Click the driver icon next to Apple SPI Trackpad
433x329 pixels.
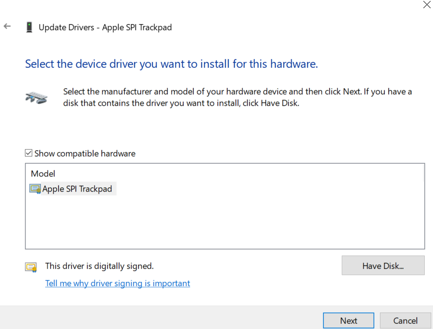point(35,189)
